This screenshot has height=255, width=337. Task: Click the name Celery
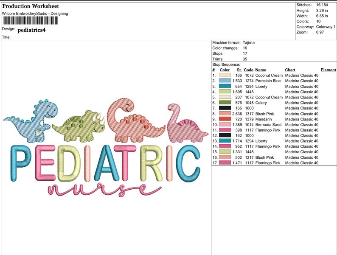point(261,103)
